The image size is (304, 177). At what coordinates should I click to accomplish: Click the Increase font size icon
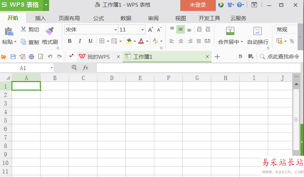tap(151, 30)
